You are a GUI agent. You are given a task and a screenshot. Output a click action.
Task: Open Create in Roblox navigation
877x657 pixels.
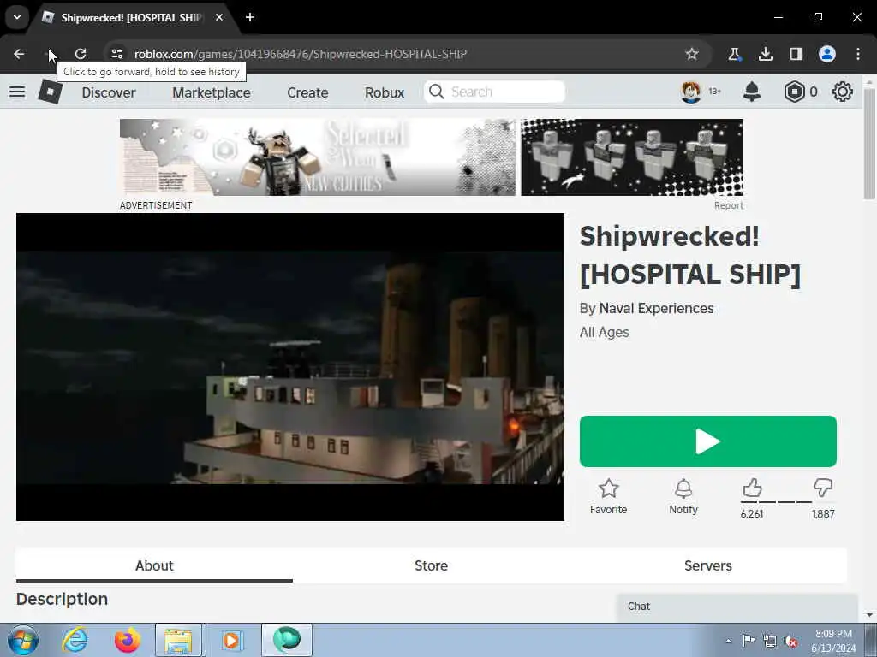click(307, 92)
